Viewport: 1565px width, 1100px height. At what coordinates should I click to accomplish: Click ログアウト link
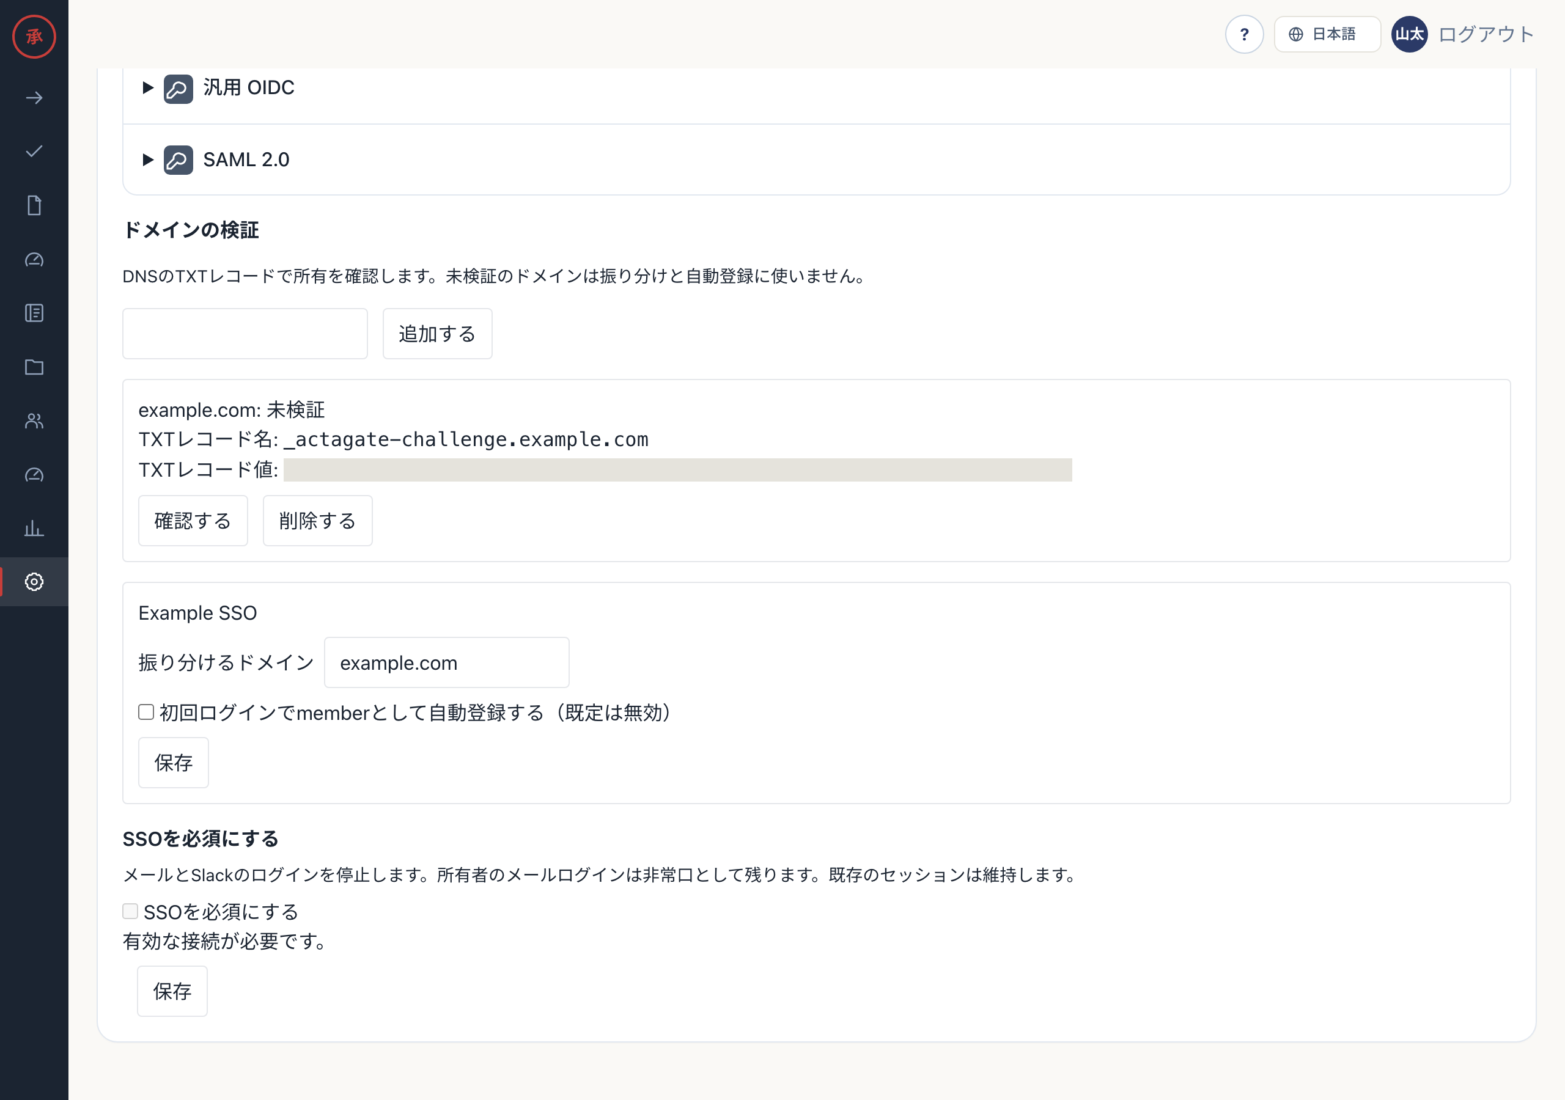[x=1486, y=34]
